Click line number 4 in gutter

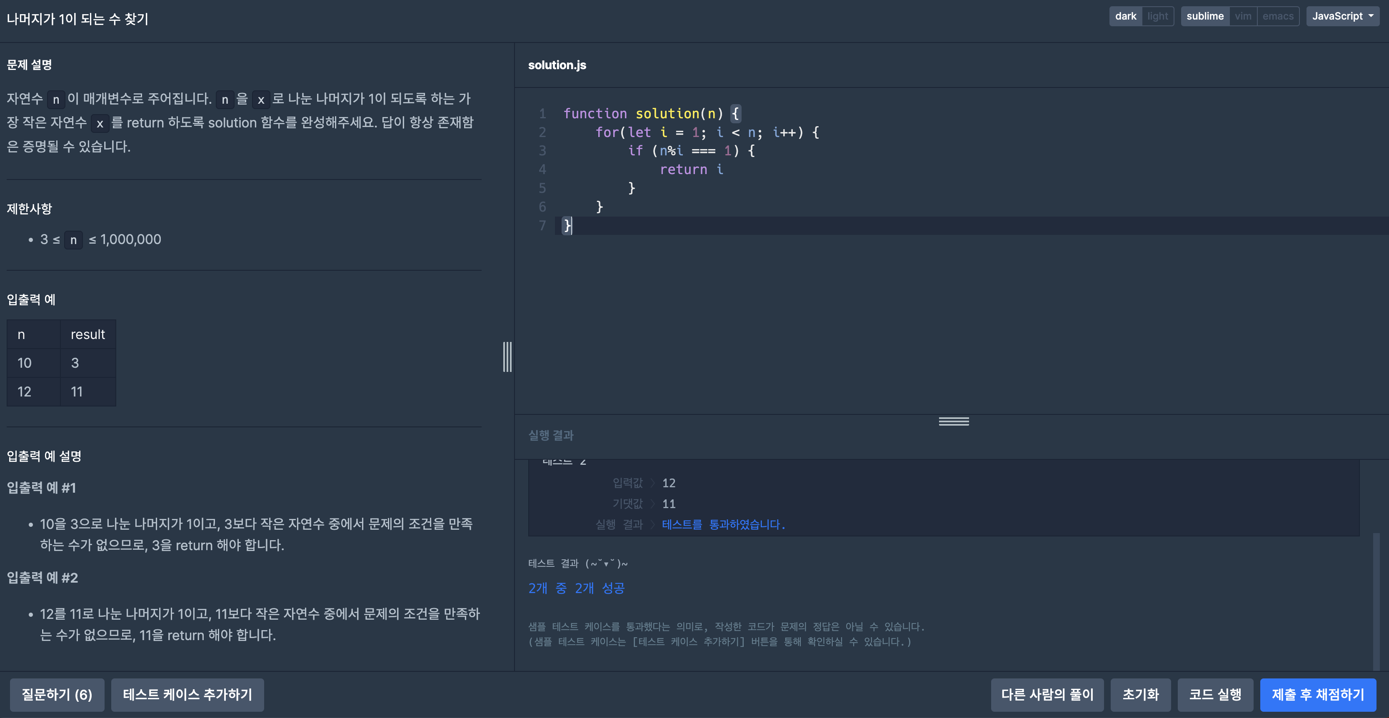click(542, 169)
